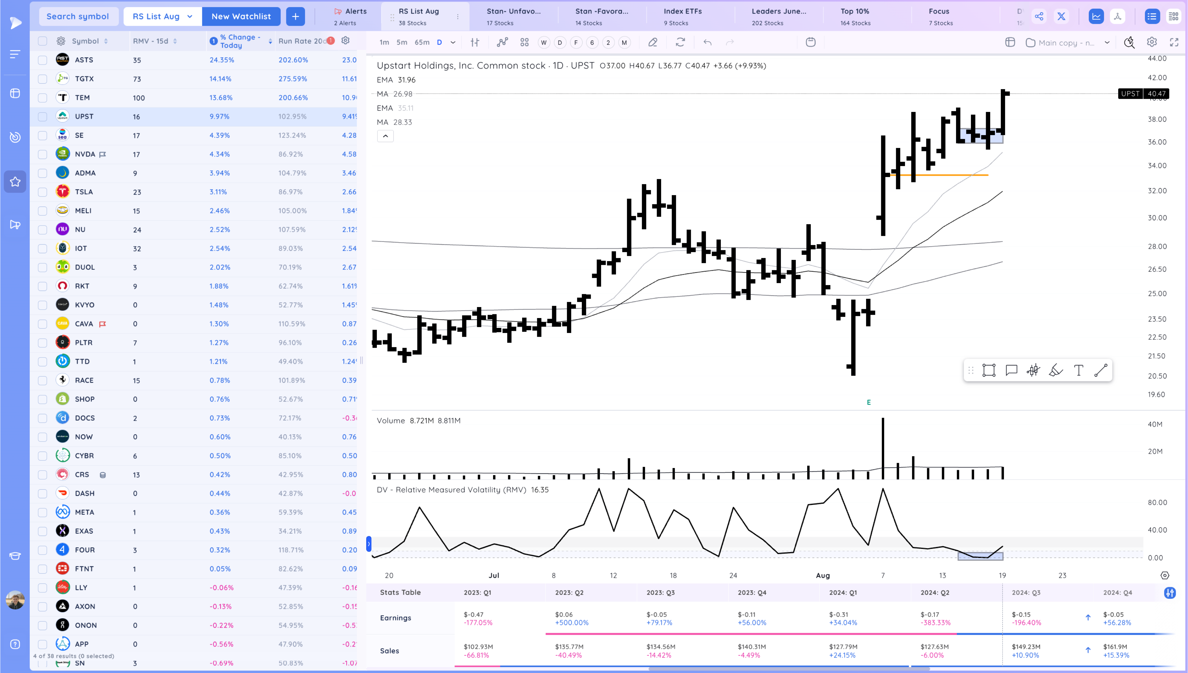Open chart fullscreen with the expand icon

(x=1174, y=42)
